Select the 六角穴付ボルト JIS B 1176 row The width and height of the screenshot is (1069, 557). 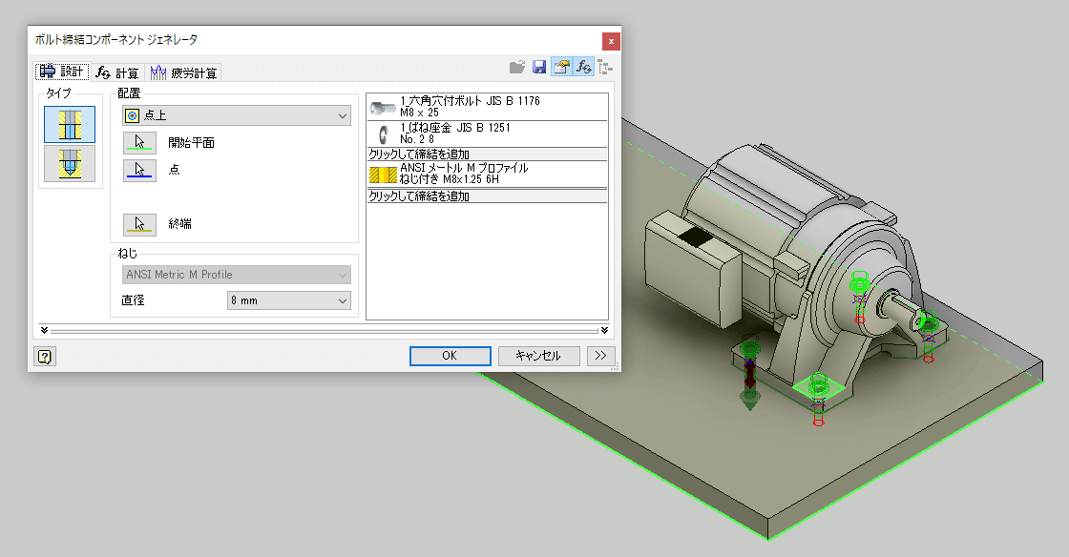coord(488,107)
